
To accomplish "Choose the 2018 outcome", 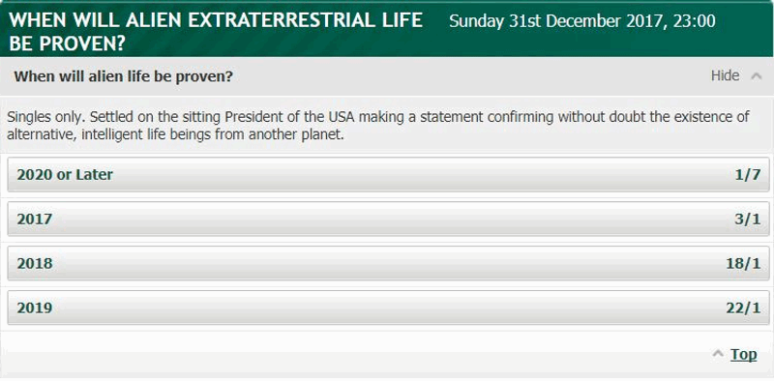I will click(x=389, y=264).
